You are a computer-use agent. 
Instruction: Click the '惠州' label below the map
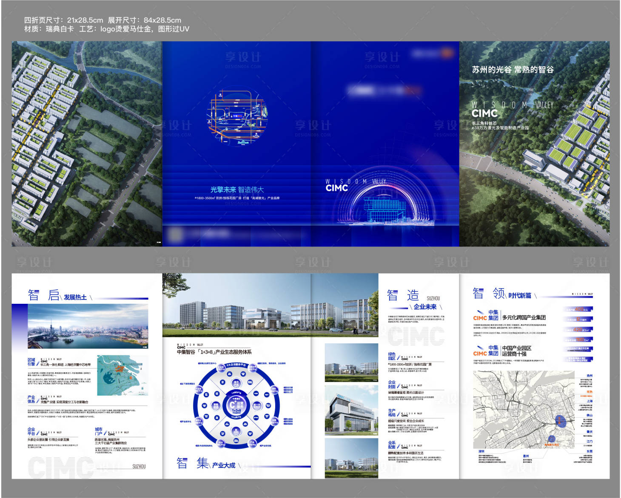pos(526,456)
